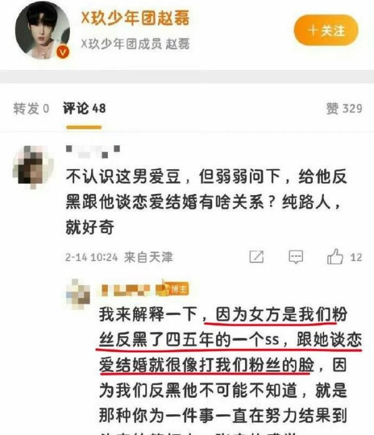Tap the 博主 blogger badge
This screenshot has height=435, width=374.
click(173, 289)
